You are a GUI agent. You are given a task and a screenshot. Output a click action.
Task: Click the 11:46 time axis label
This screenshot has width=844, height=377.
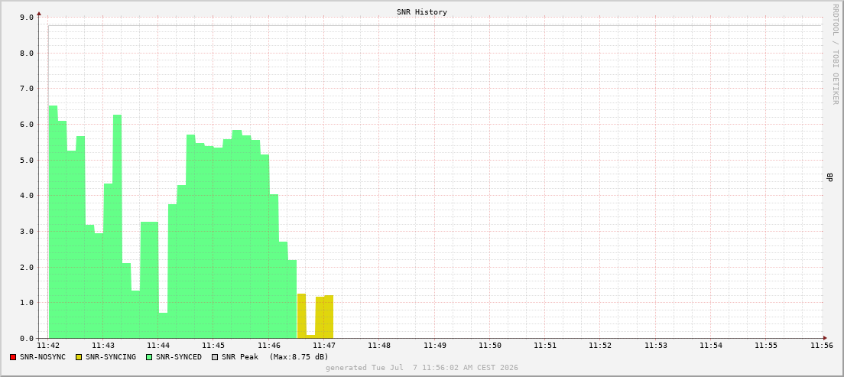pyautogui.click(x=269, y=345)
